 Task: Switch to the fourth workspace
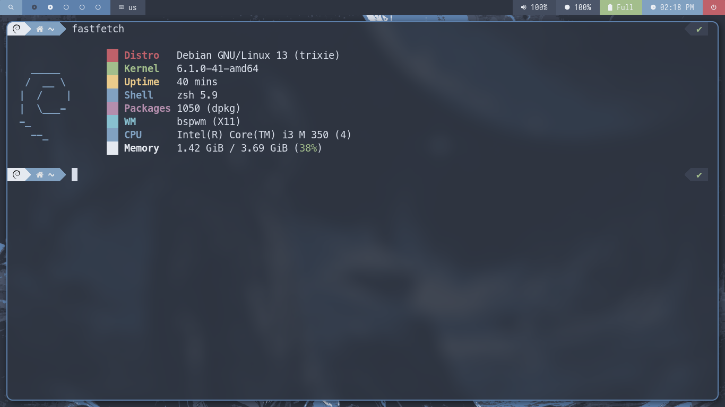point(82,7)
